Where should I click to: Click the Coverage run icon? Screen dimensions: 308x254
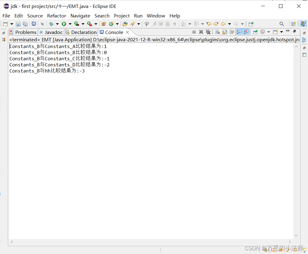pos(76,24)
